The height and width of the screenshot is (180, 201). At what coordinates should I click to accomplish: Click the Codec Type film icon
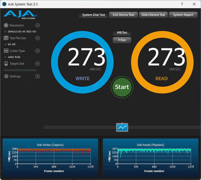tap(6, 51)
